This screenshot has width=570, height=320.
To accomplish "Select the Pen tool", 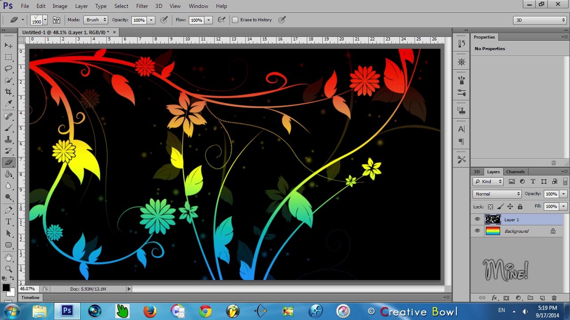I will [x=8, y=210].
